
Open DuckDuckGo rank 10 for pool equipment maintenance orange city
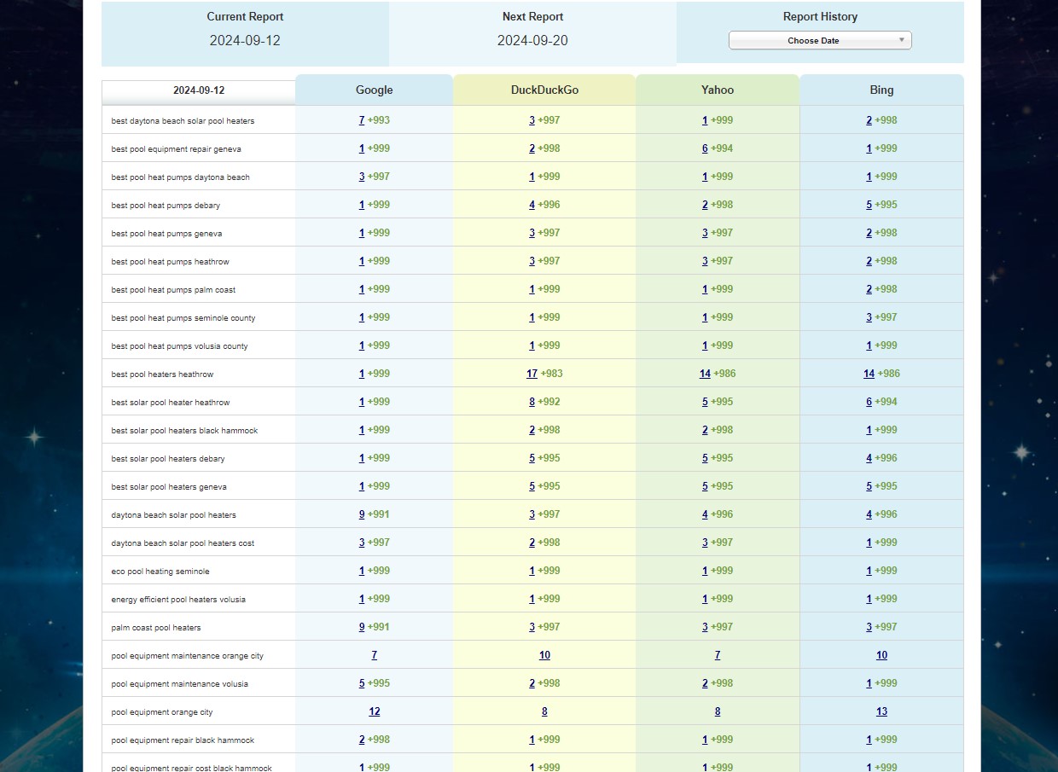click(x=544, y=655)
